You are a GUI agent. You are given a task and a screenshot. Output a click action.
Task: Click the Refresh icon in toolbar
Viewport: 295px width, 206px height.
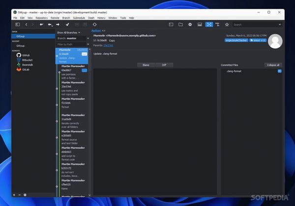point(94,24)
